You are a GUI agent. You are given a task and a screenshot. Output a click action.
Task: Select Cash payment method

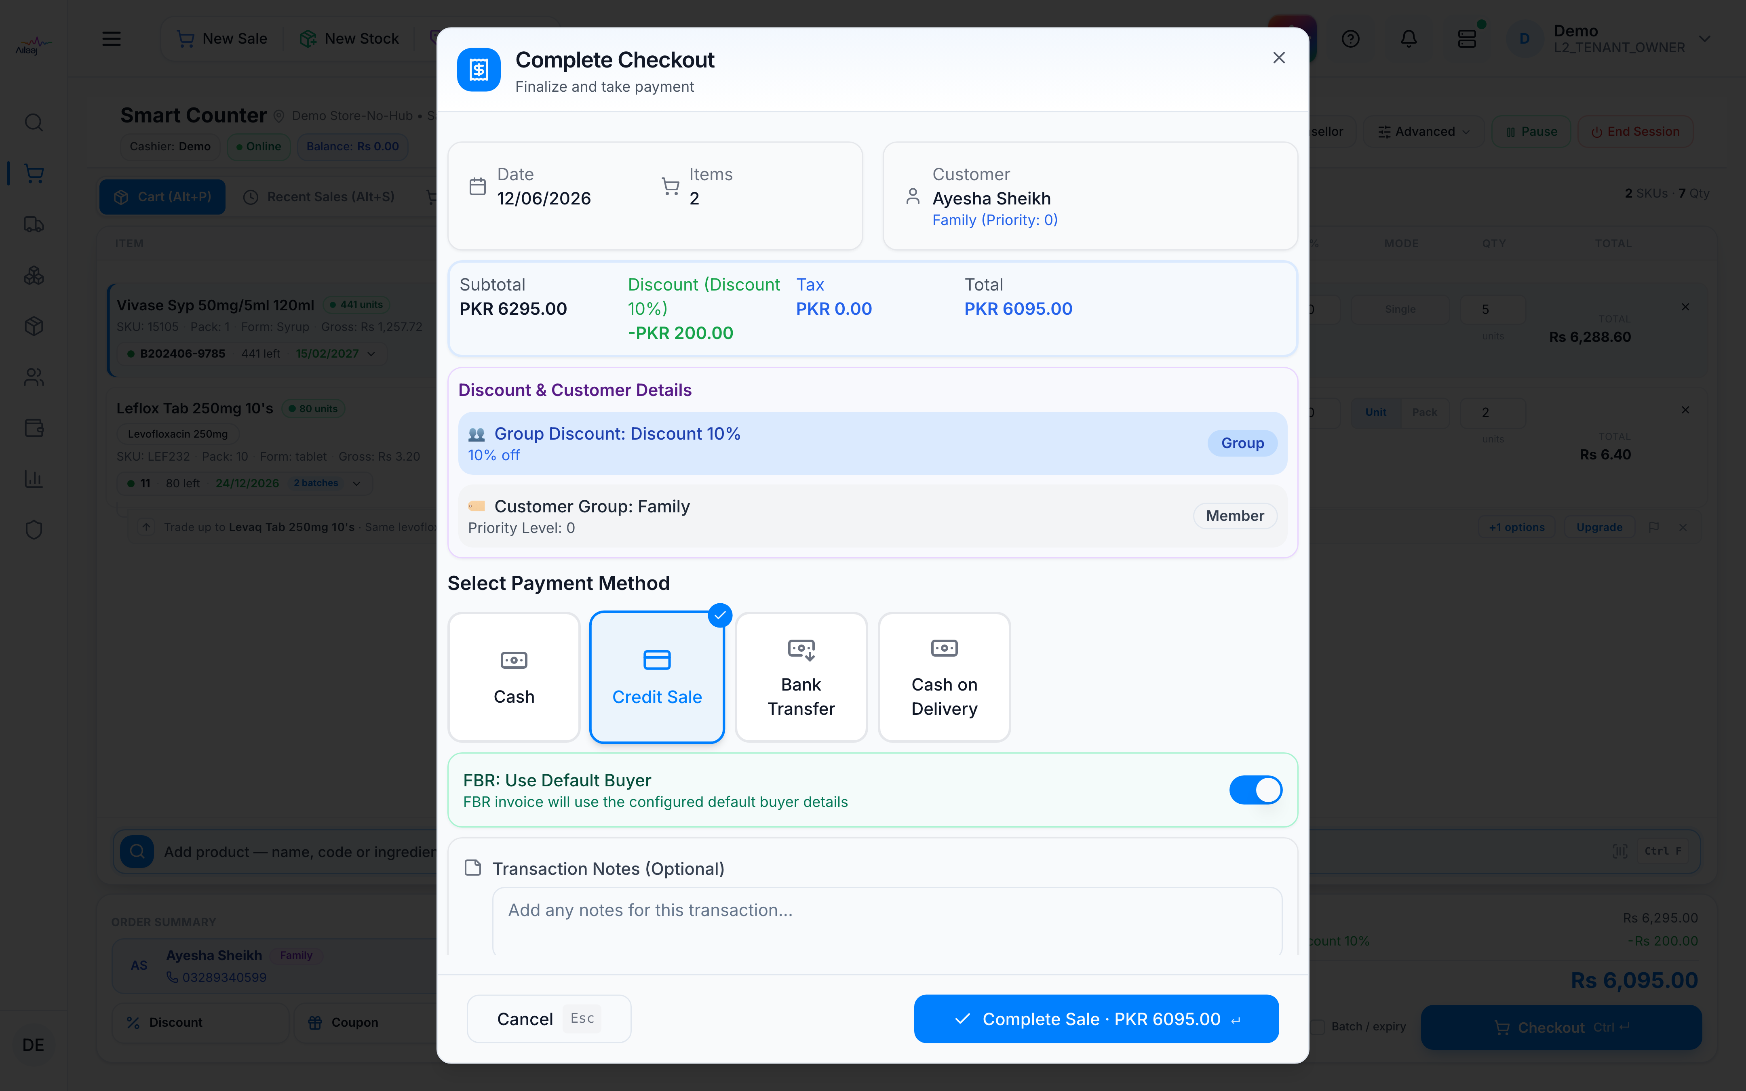514,677
